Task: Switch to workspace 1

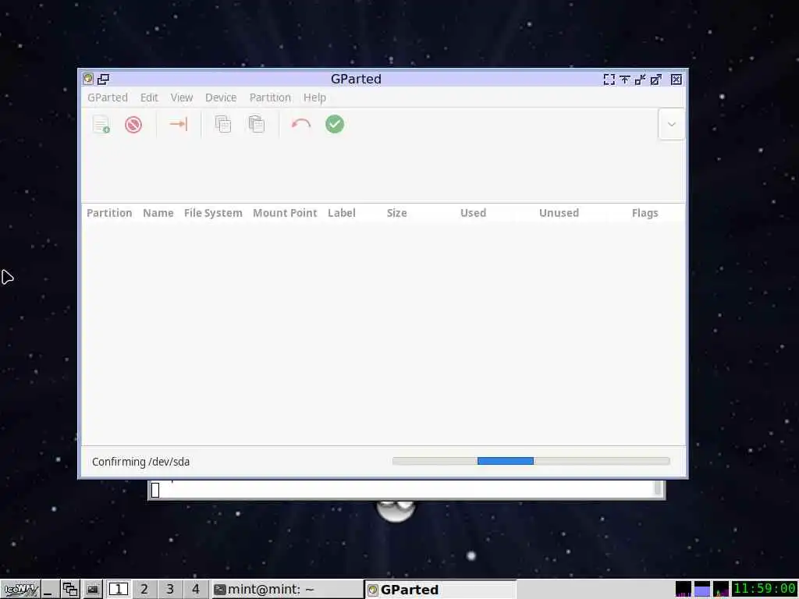Action: [x=119, y=590]
